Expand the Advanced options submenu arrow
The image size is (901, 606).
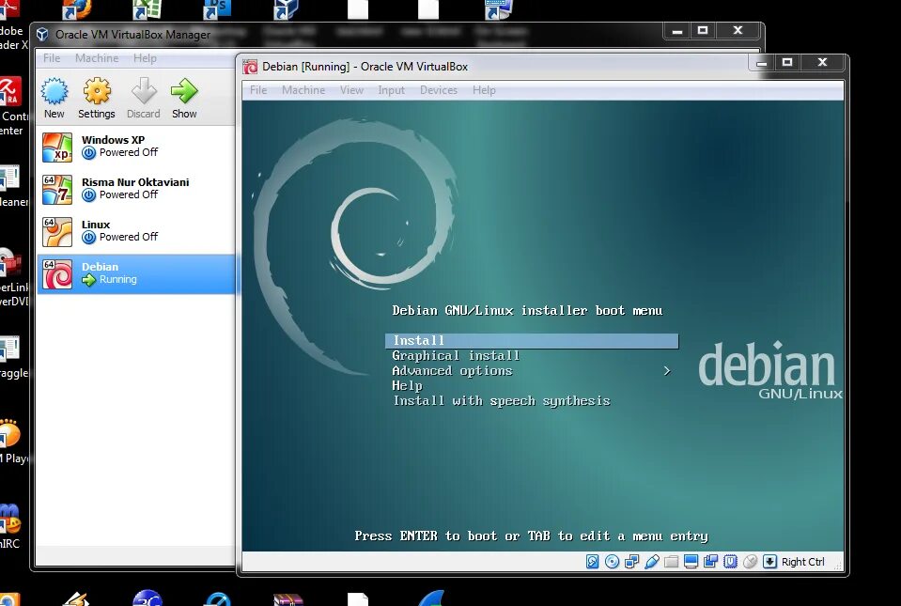click(x=666, y=371)
